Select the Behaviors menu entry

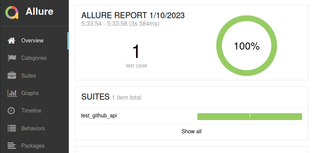click(33, 128)
